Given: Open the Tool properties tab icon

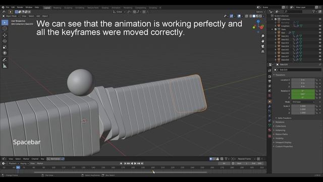Looking at the screenshot, I should (x=270, y=71).
